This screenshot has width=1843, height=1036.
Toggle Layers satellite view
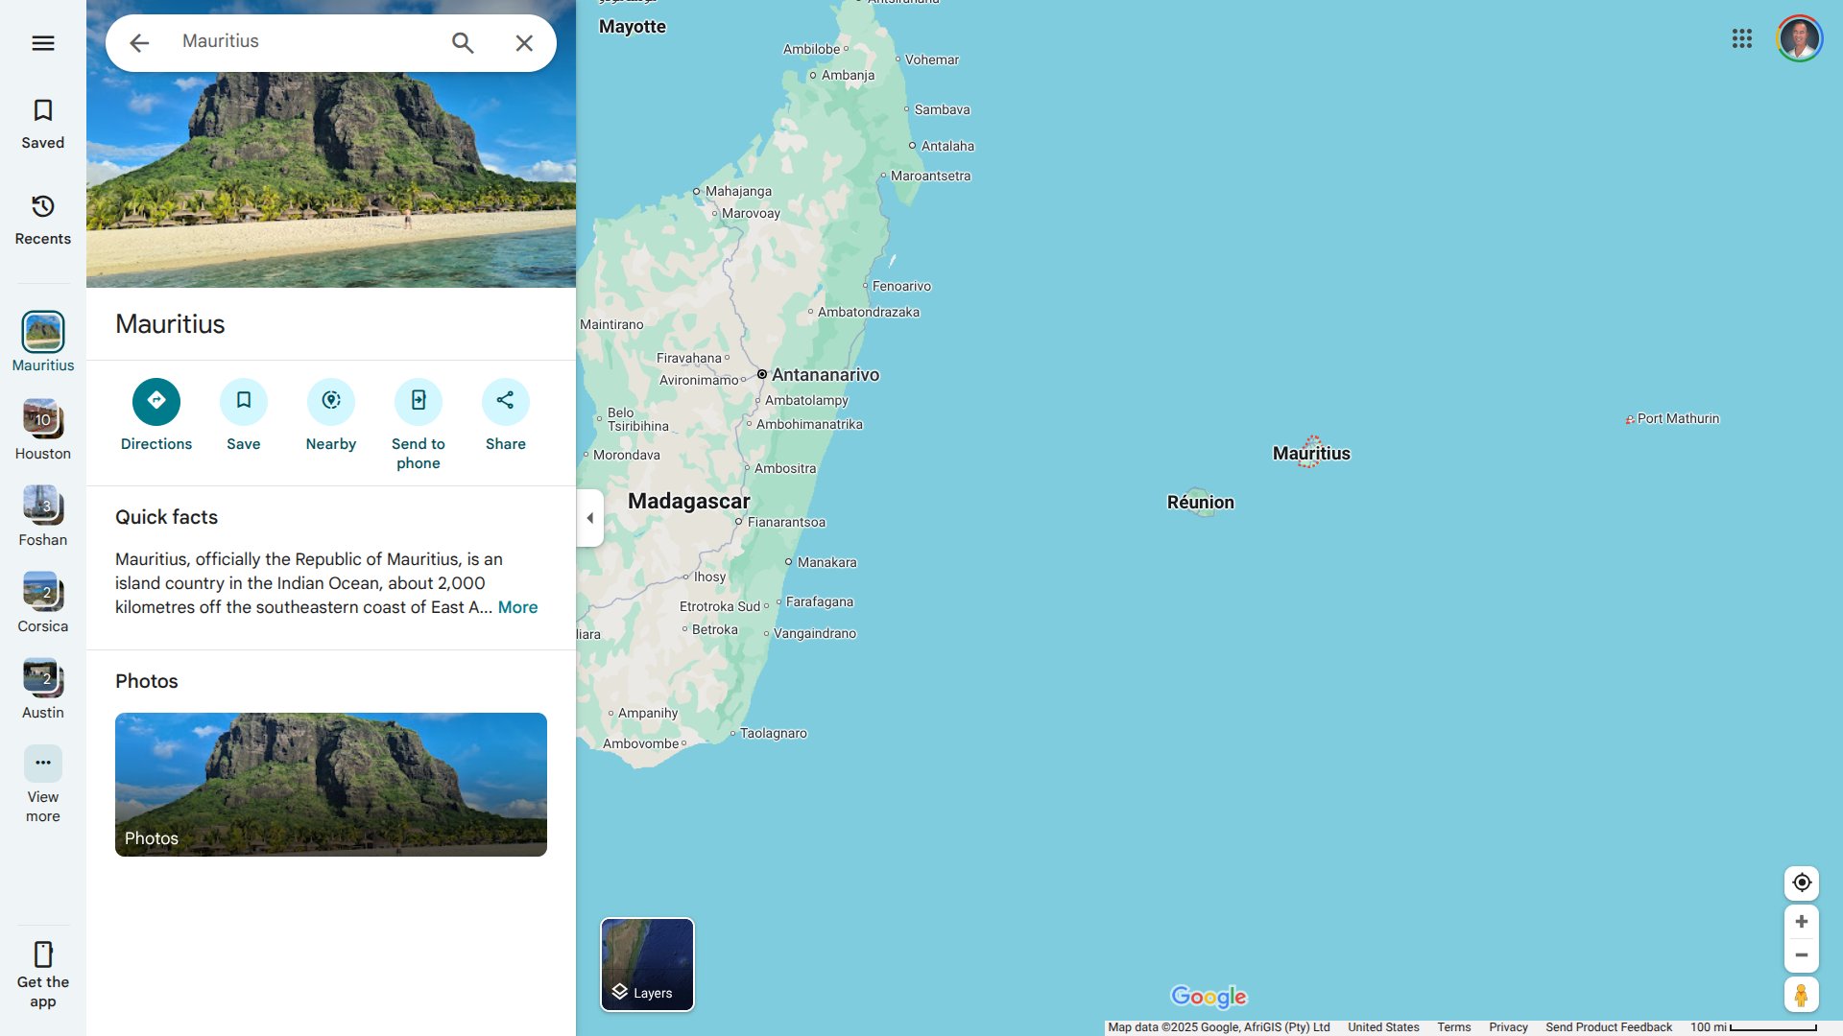(x=647, y=964)
